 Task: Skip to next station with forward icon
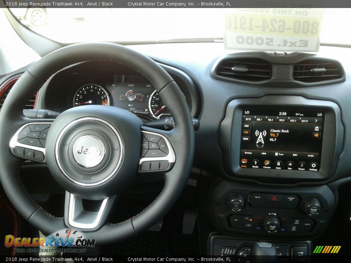(295, 155)
